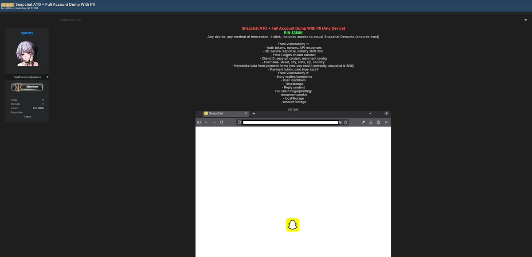The height and width of the screenshot is (257, 532).
Task: Click the wrench tools icon
Action: (363, 122)
